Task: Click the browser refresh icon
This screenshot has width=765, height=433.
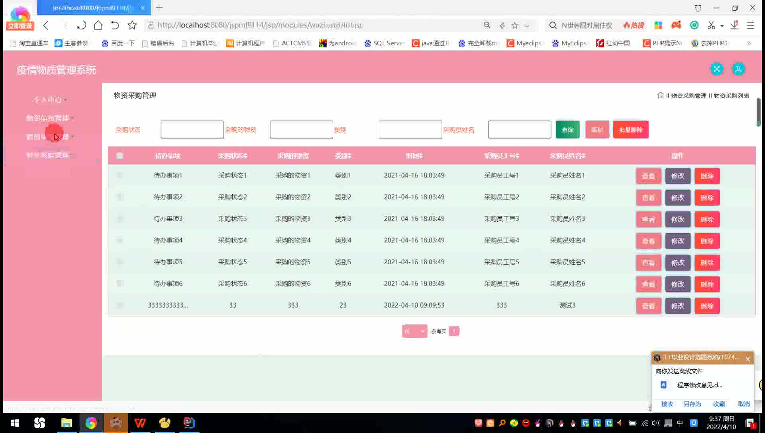Action: click(81, 25)
